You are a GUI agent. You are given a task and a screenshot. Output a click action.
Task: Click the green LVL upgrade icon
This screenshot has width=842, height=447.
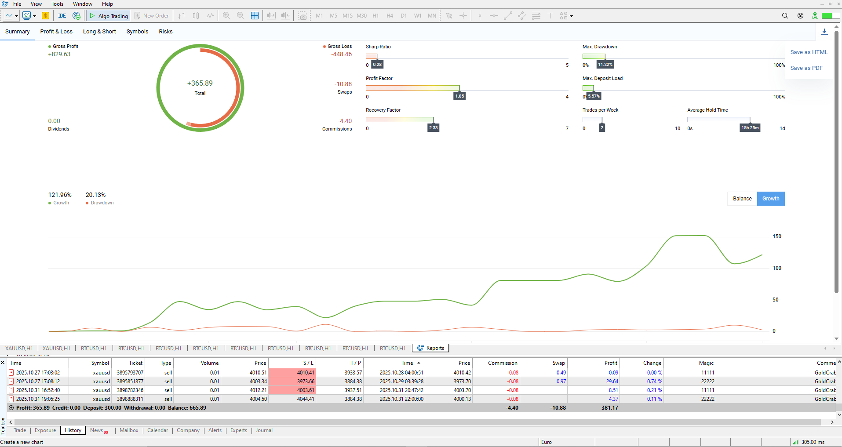pyautogui.click(x=815, y=16)
